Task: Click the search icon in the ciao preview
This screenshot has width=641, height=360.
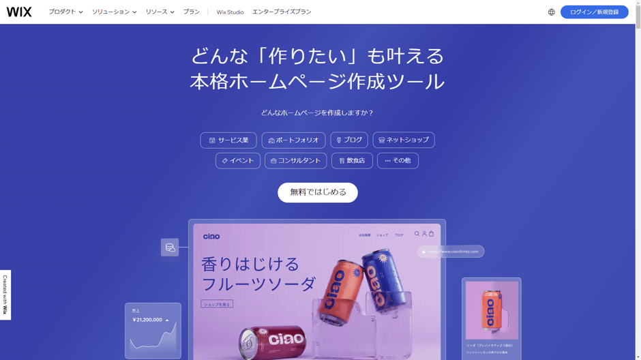Action: pyautogui.click(x=417, y=234)
